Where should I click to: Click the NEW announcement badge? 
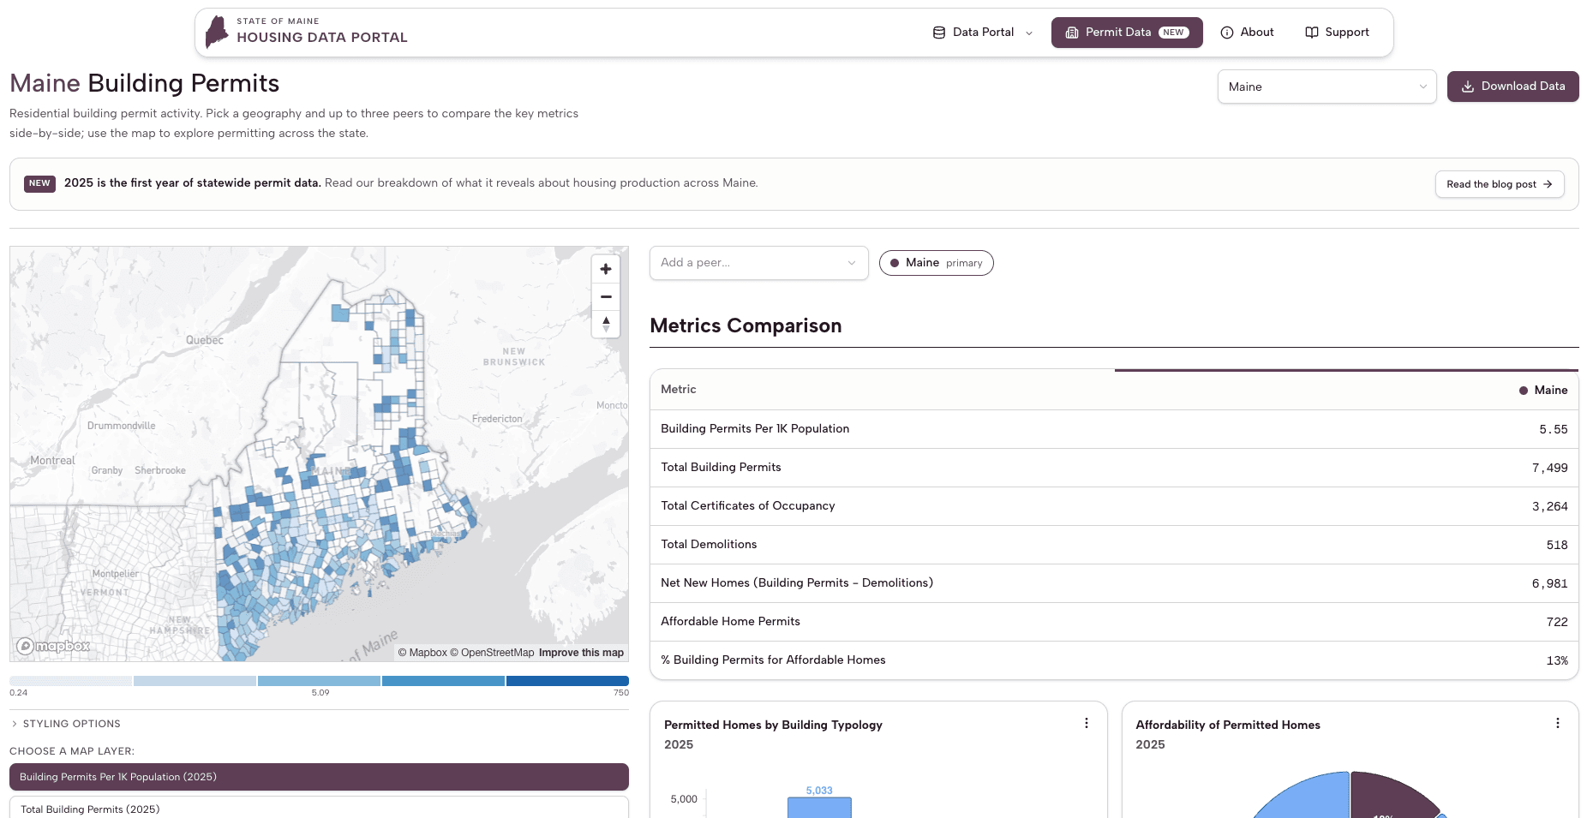[39, 183]
